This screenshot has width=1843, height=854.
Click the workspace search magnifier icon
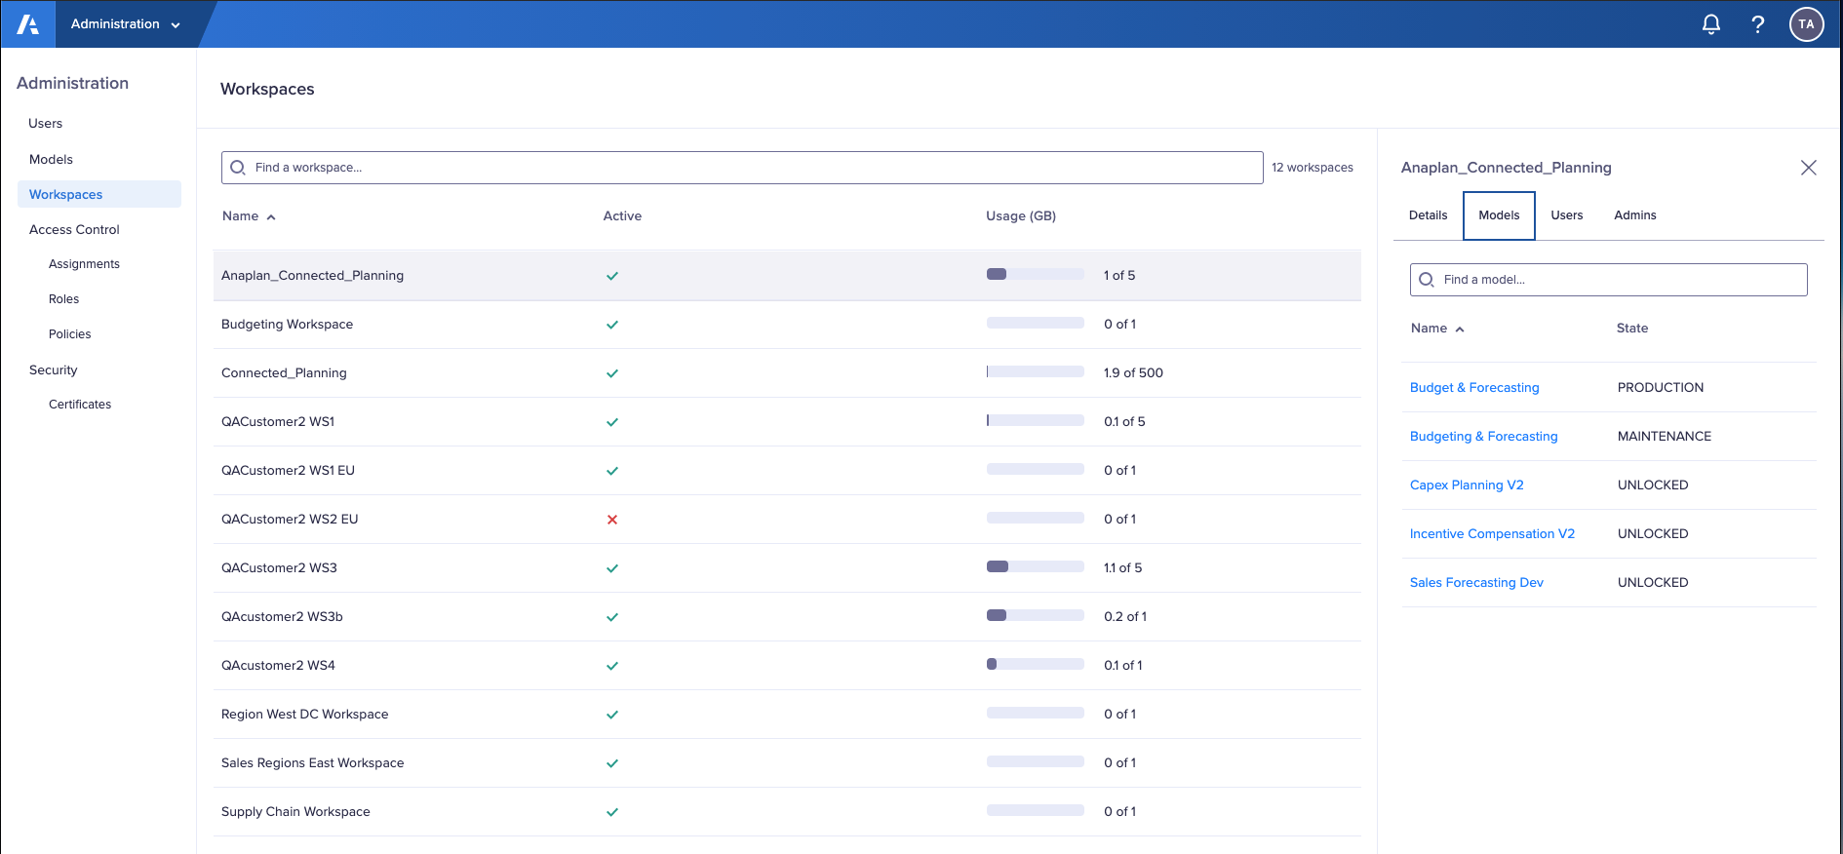pyautogui.click(x=237, y=168)
